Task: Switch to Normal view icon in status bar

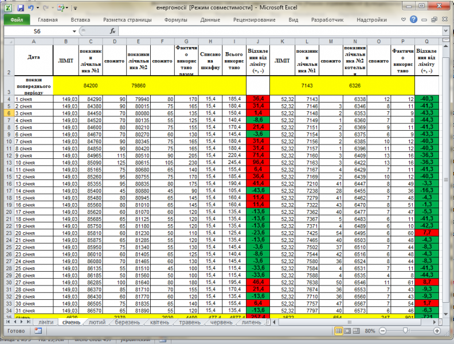Action: [x=339, y=331]
